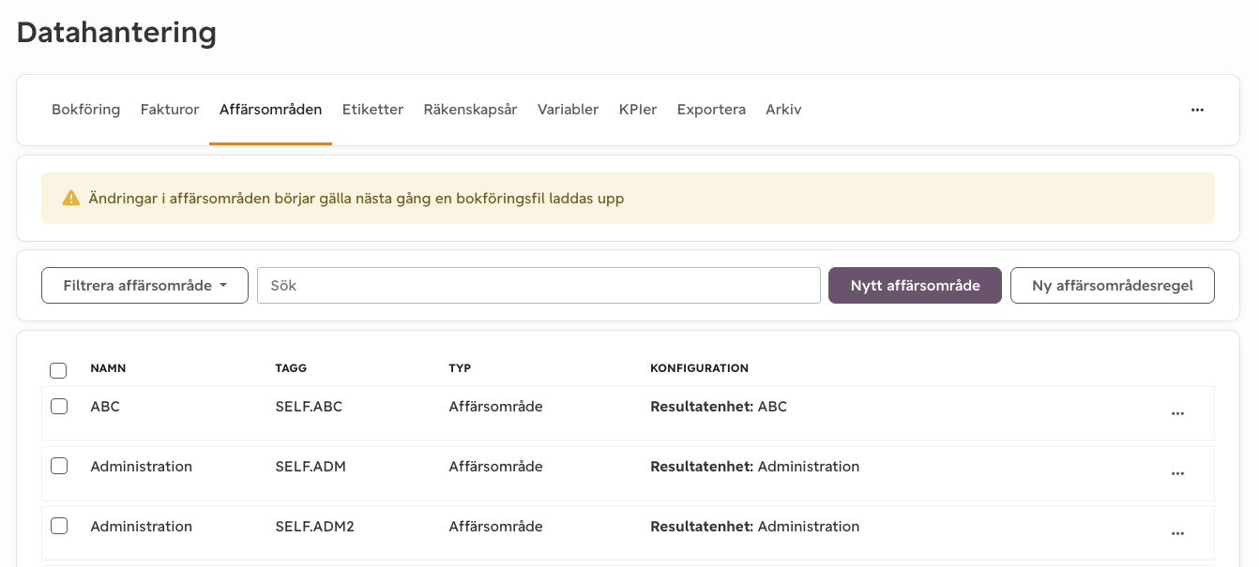This screenshot has height=567, width=1259.
Task: Open row actions menu for SELF.ADM row
Action: coord(1177,473)
